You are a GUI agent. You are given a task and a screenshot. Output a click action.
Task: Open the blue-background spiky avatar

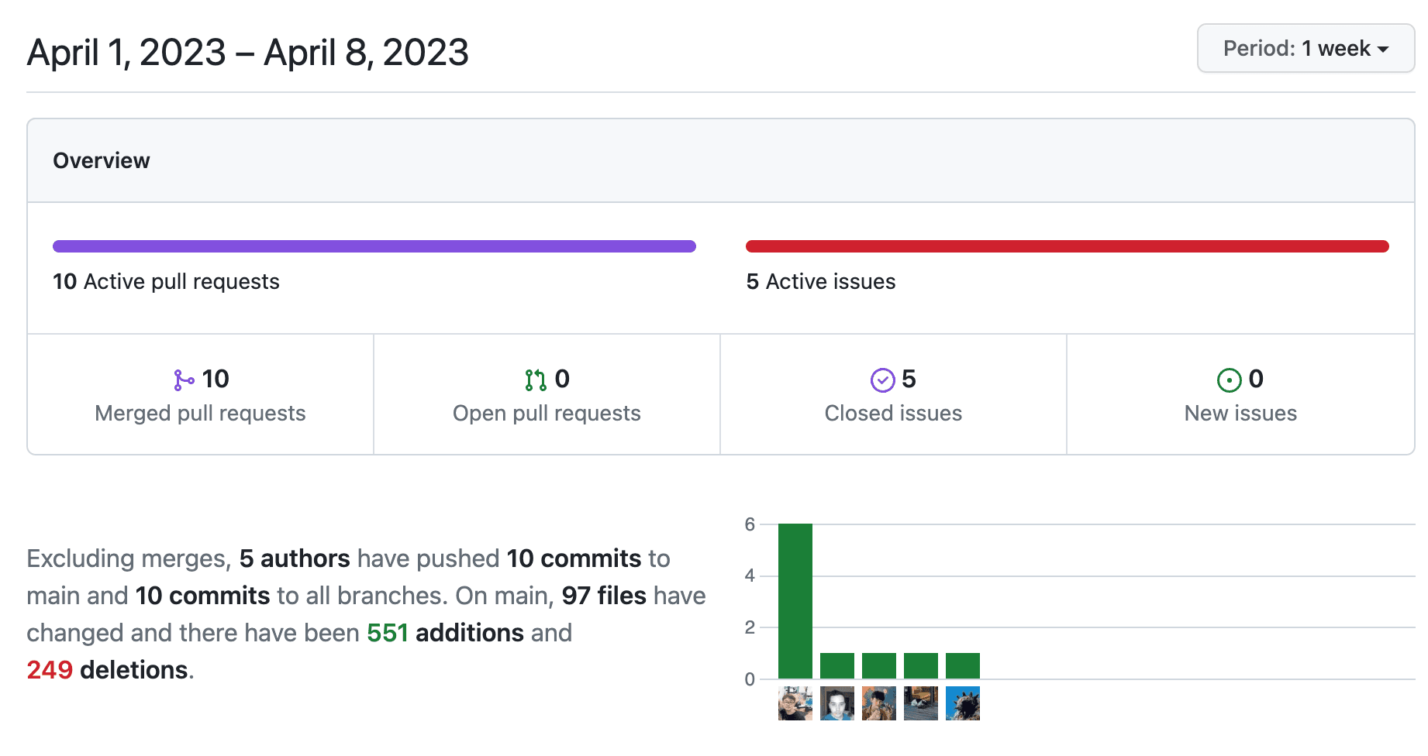click(963, 703)
